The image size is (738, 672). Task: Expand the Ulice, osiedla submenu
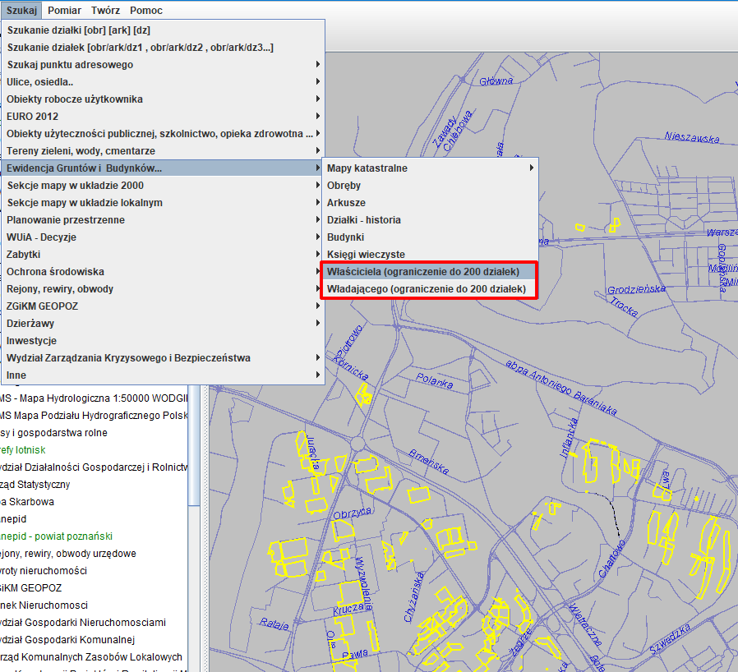pos(40,82)
